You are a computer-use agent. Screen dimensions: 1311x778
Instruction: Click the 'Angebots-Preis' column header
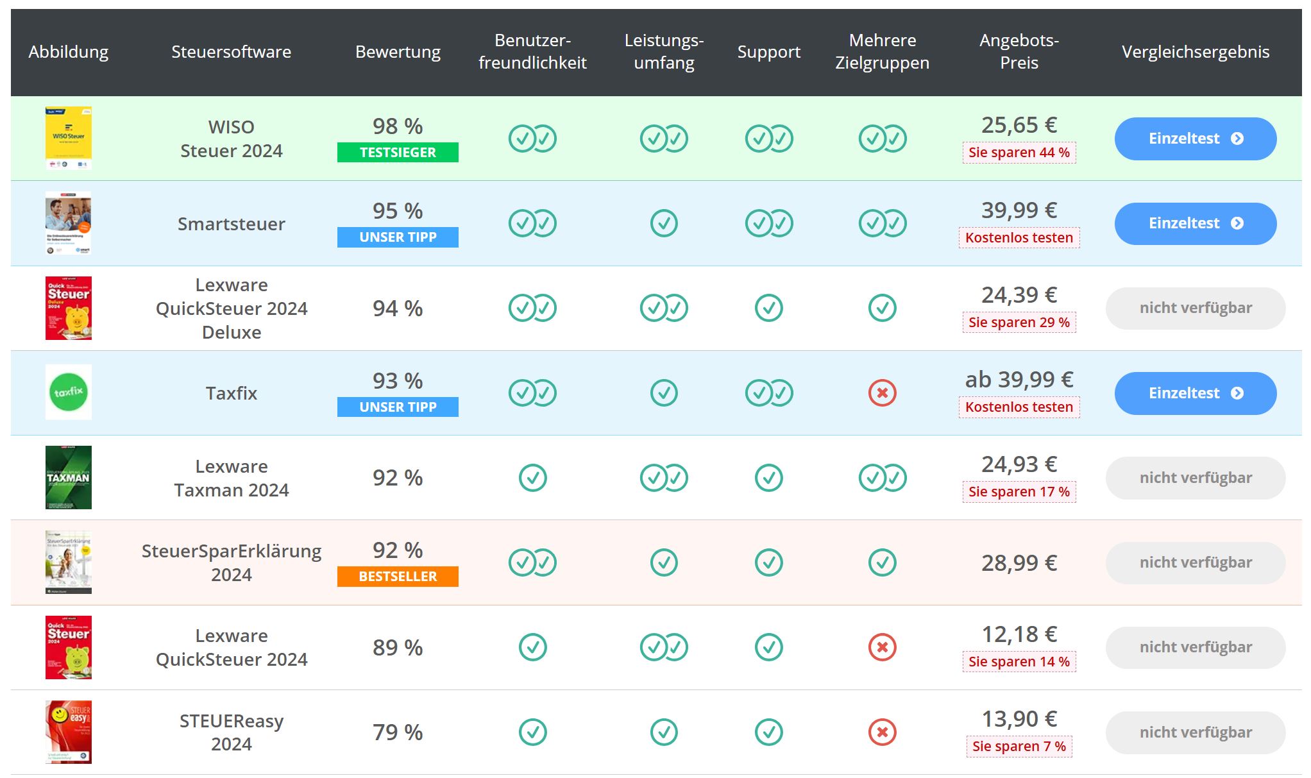[x=1019, y=51]
